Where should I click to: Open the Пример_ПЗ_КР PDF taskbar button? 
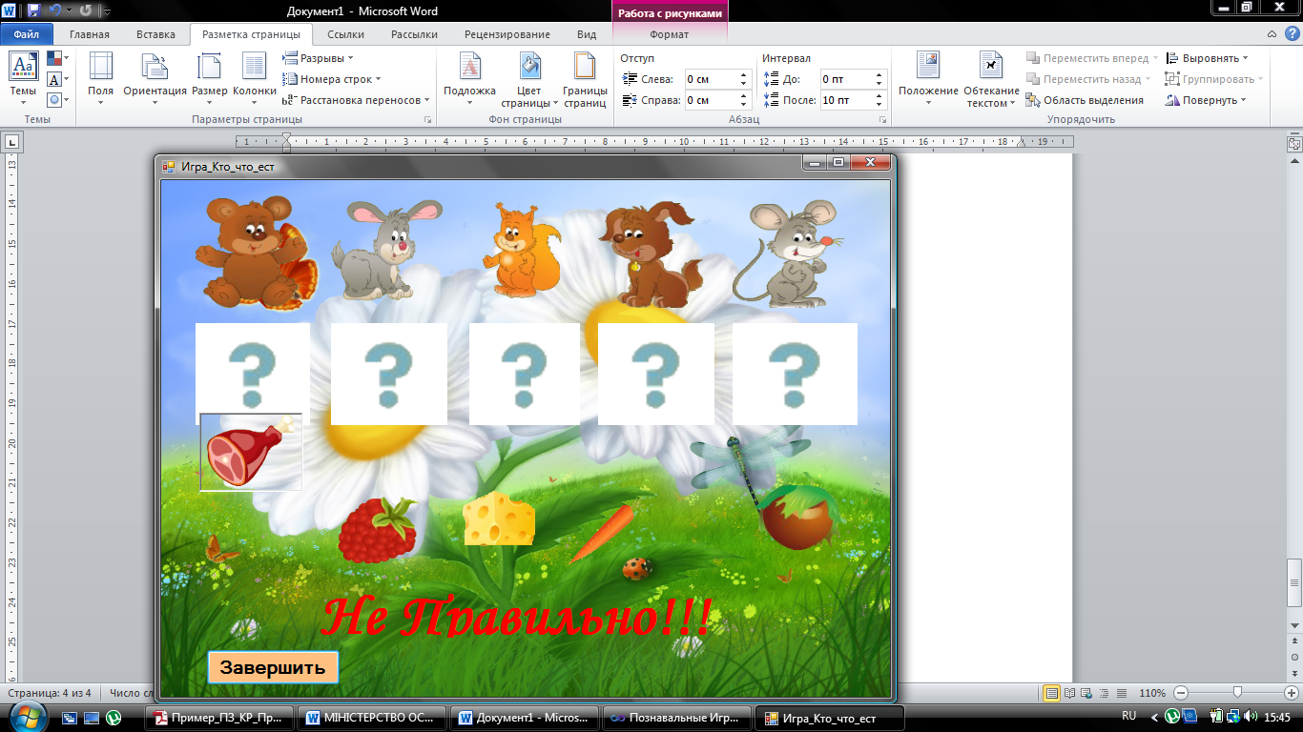point(219,717)
